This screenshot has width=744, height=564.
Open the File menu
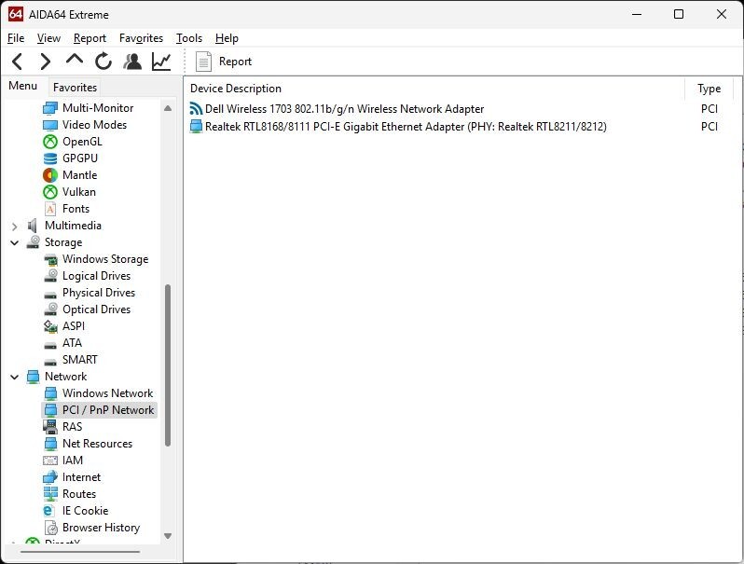point(16,38)
